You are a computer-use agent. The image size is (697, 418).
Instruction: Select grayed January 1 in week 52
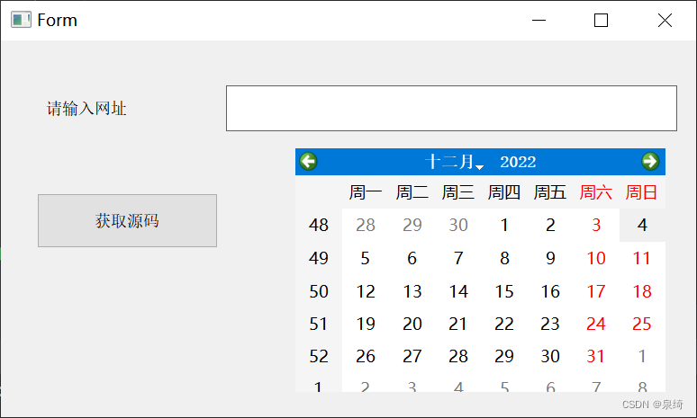point(642,356)
